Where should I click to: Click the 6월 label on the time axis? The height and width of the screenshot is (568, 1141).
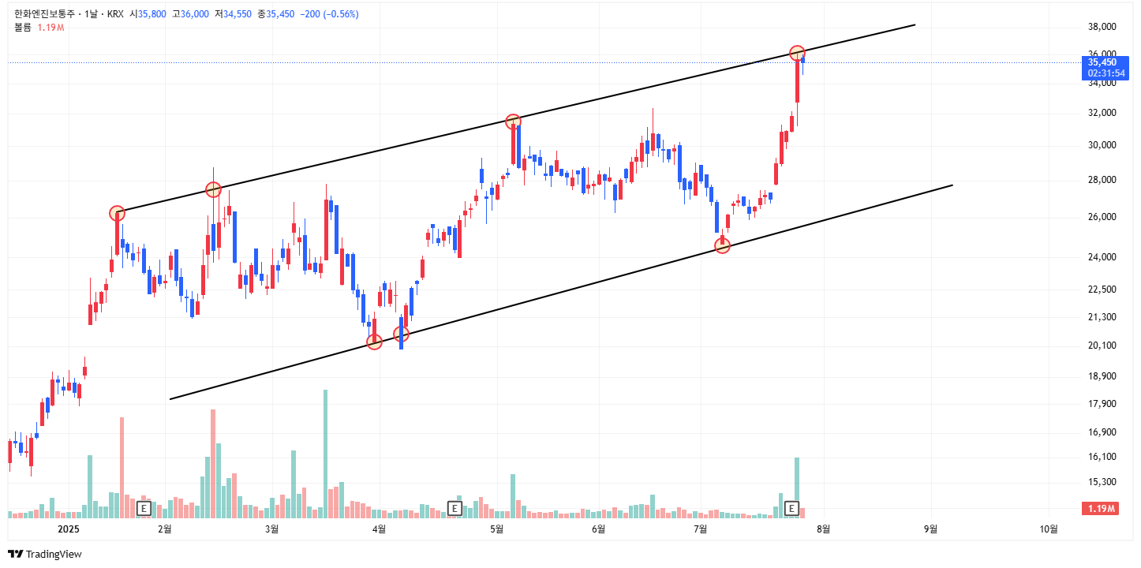(598, 529)
